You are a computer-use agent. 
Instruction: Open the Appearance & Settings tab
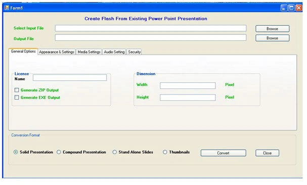pos(57,52)
